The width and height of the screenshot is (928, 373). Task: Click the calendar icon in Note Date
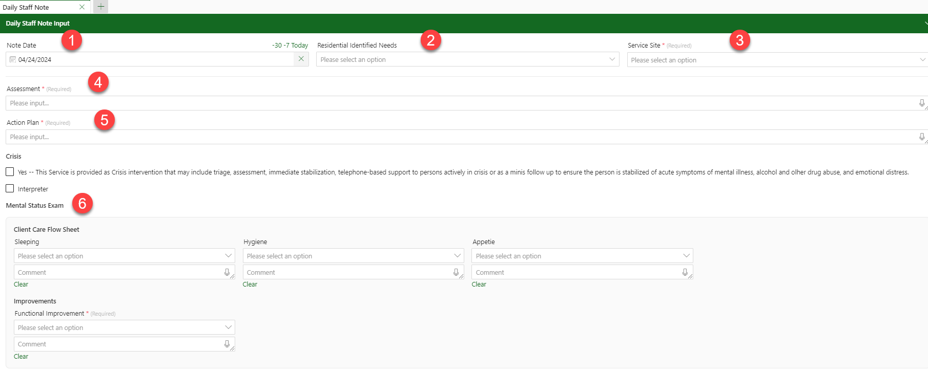pyautogui.click(x=13, y=59)
